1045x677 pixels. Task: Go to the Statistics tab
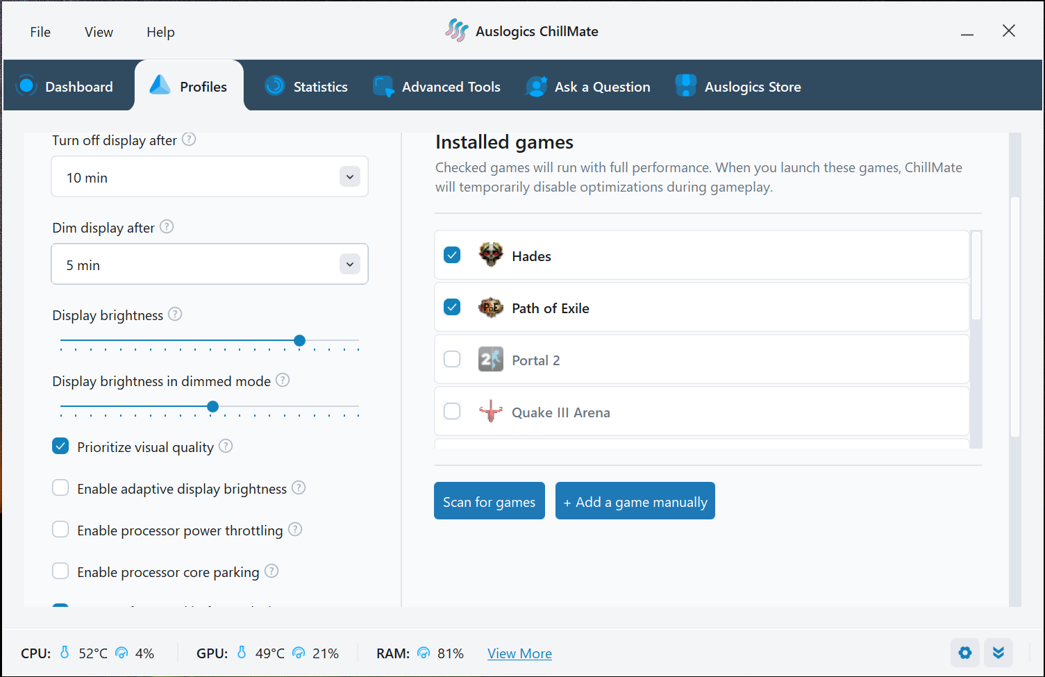(x=306, y=85)
